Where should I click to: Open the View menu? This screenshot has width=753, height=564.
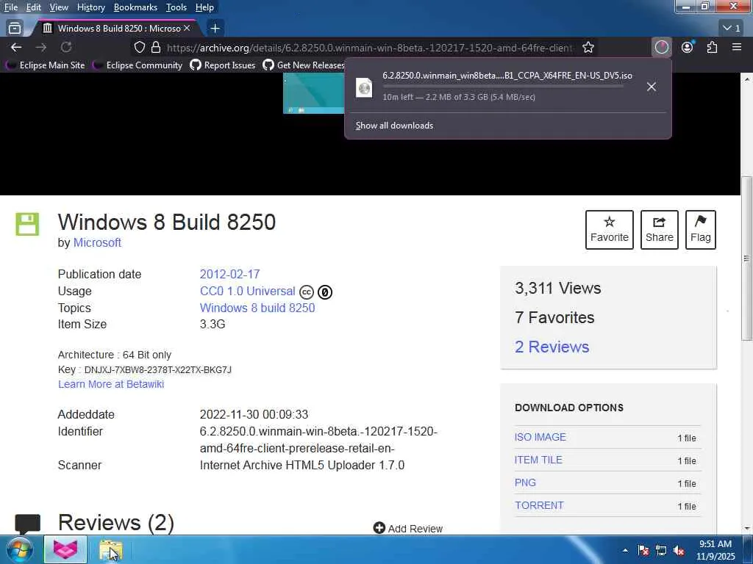tap(59, 7)
